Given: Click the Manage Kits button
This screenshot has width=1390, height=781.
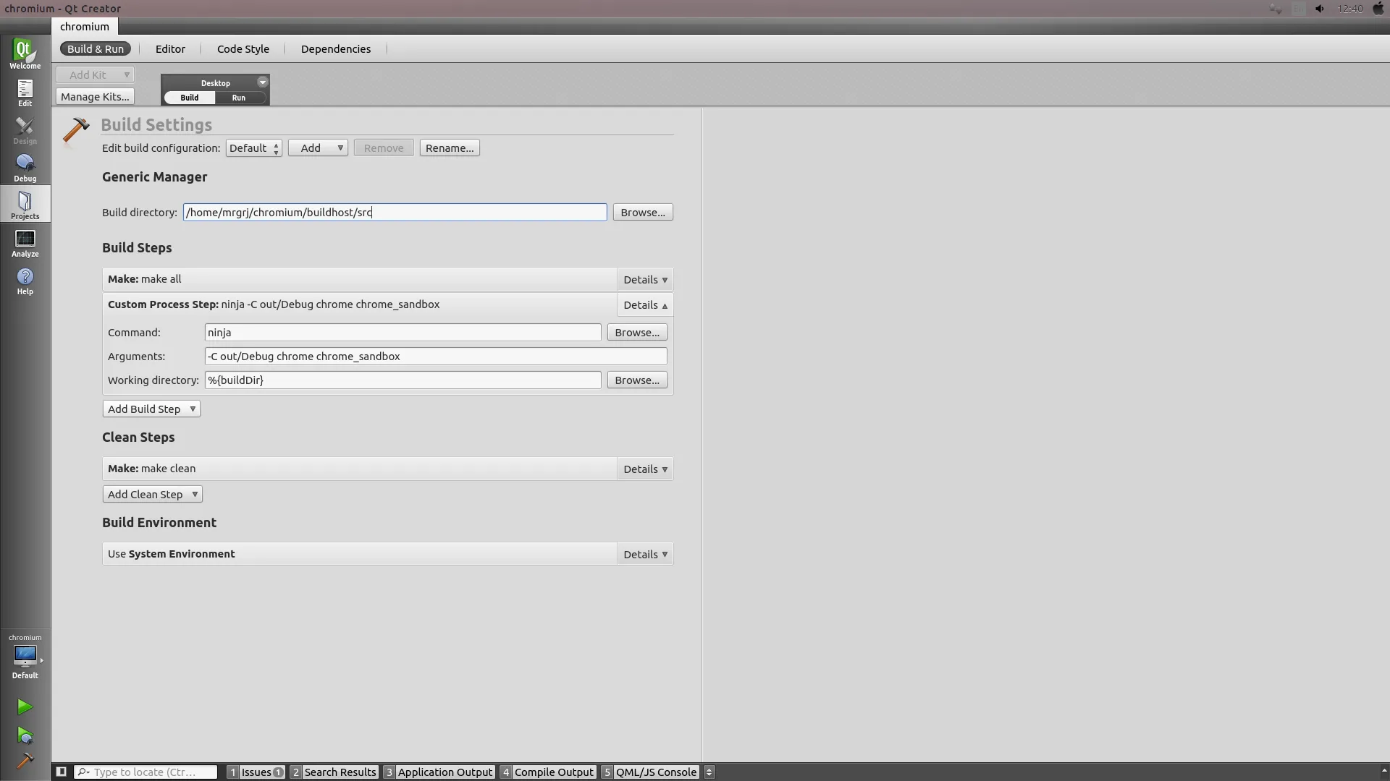Looking at the screenshot, I should click(96, 95).
